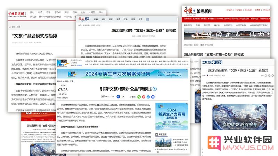Click 首页 in China.com.cn breadcrumb

click(x=196, y=45)
